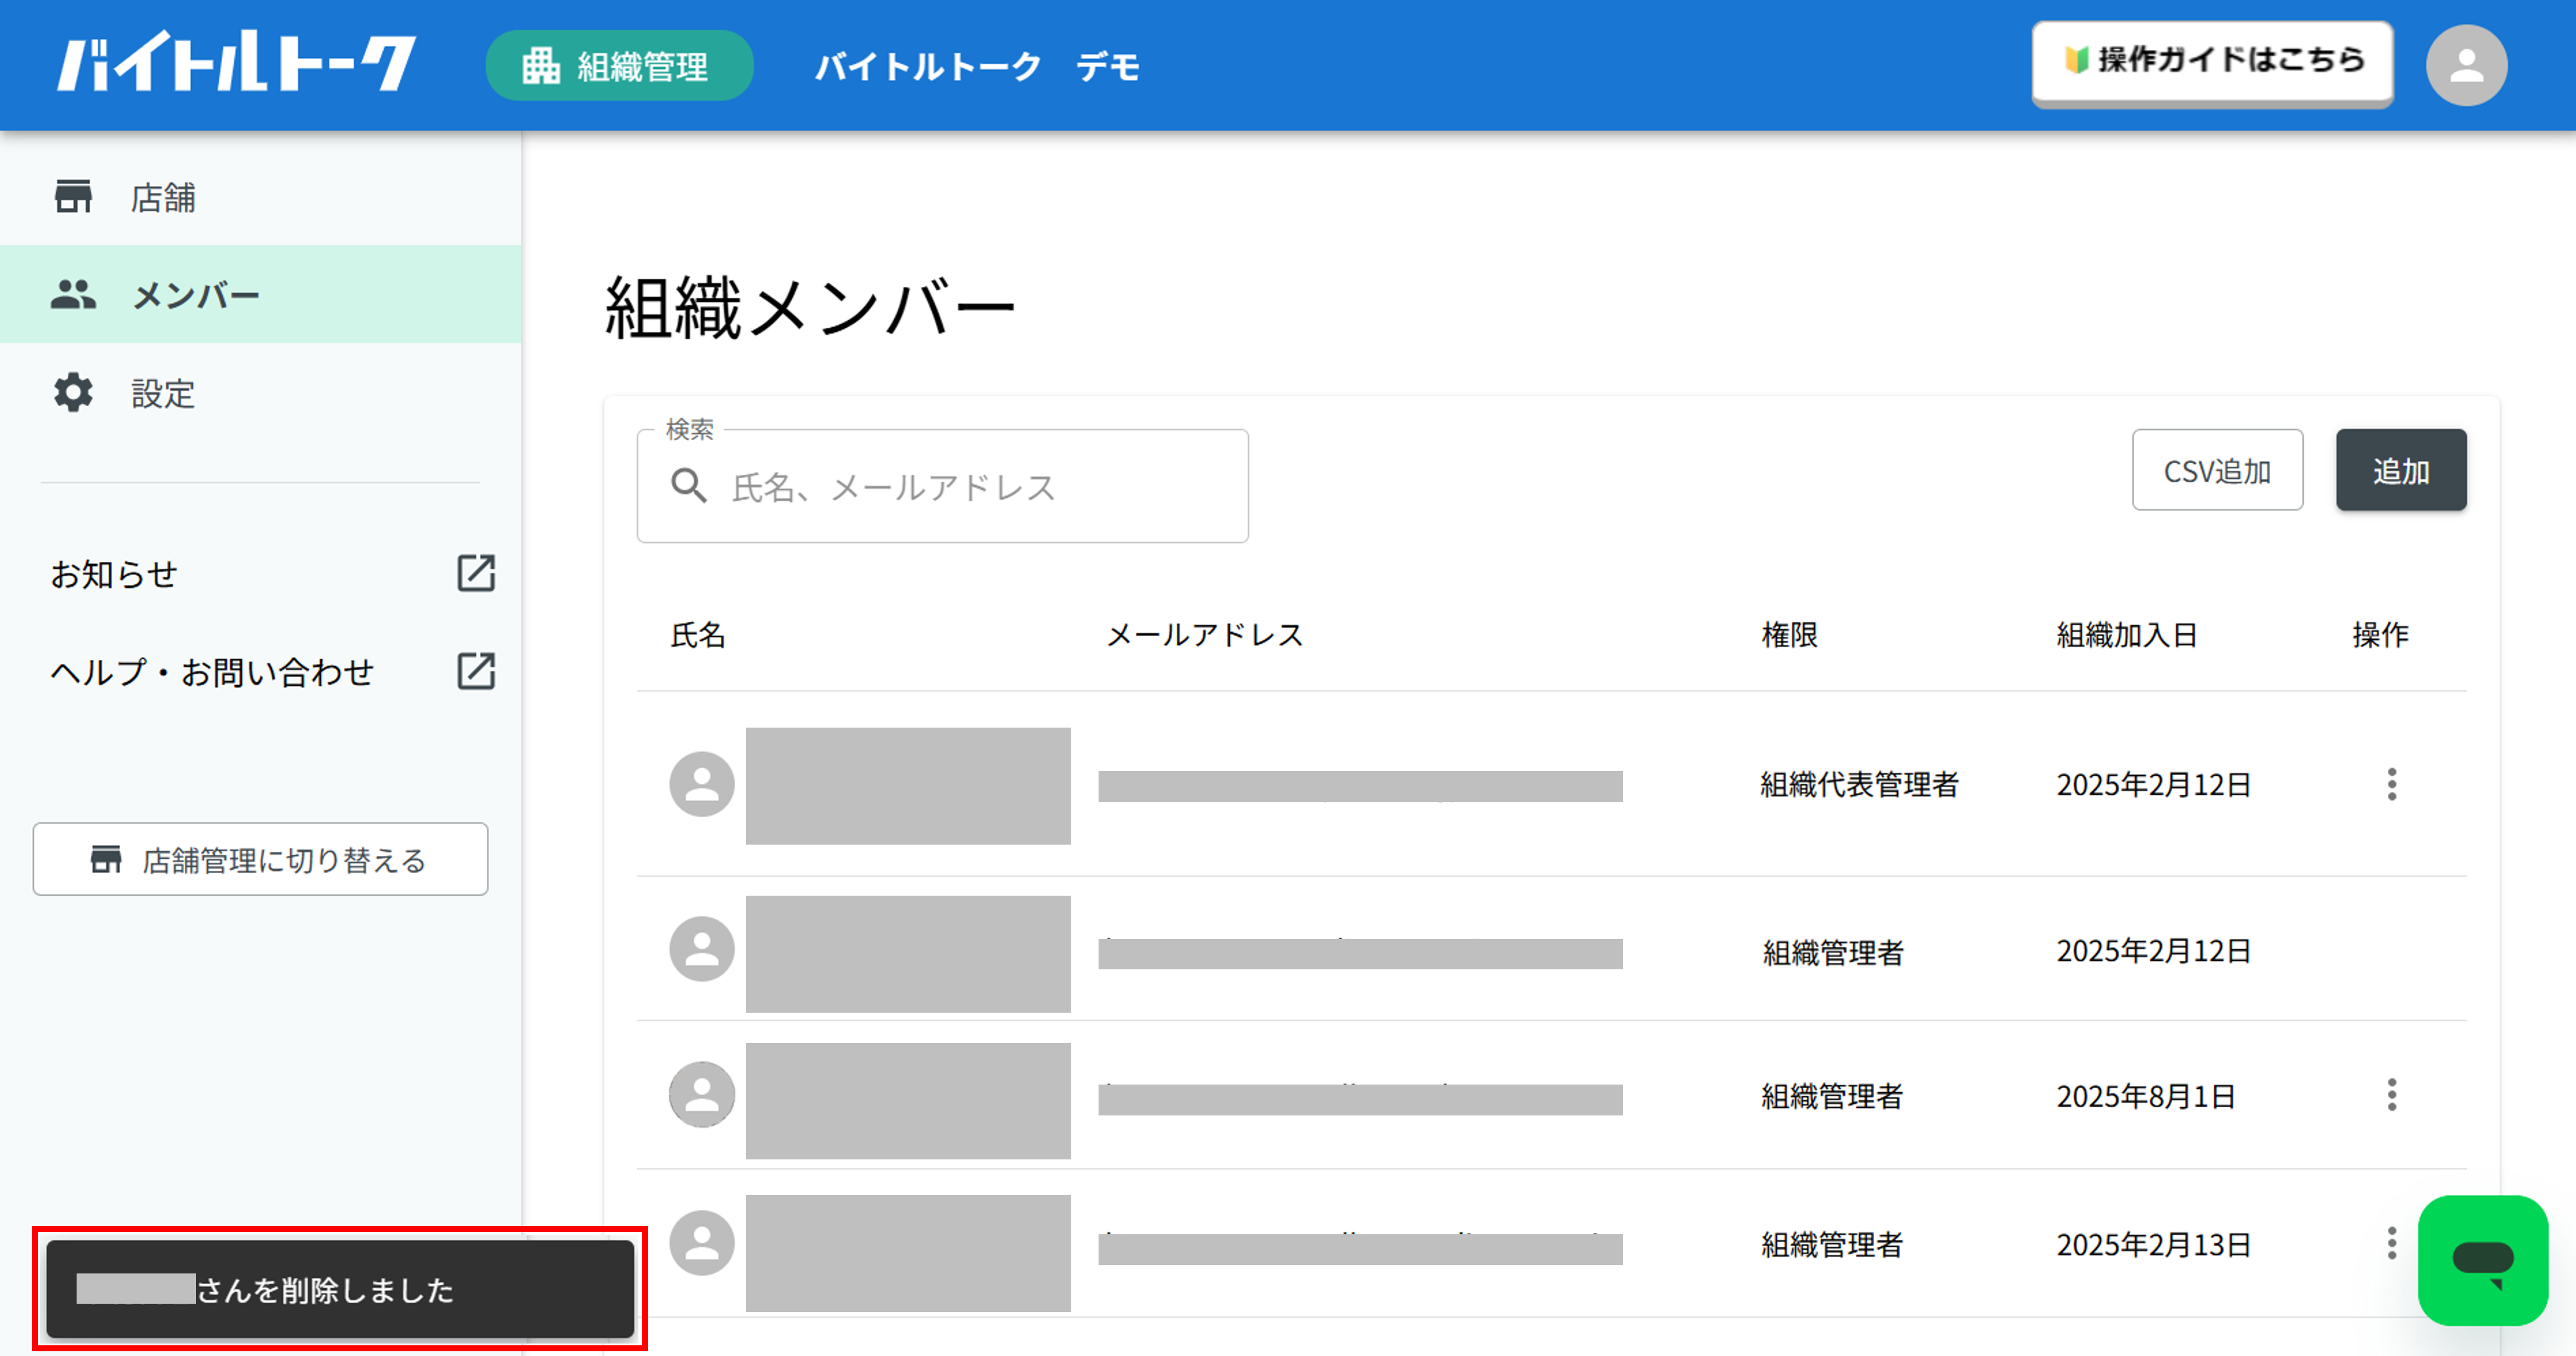Click the 権限 column header
Image resolution: width=2576 pixels, height=1356 pixels.
1789,635
